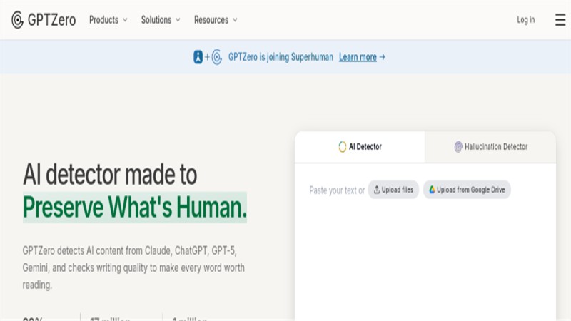Open the Learn more link
The height and width of the screenshot is (321, 571).
(358, 57)
